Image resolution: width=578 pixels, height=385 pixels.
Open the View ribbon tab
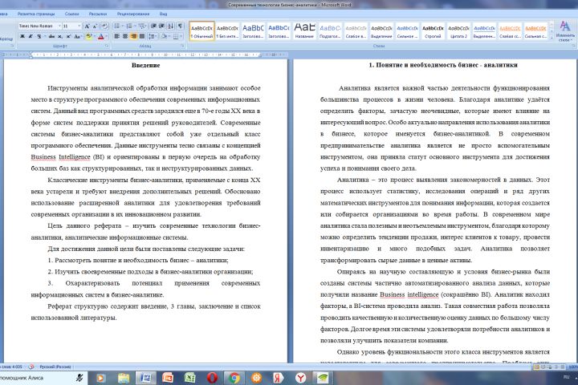pos(163,14)
